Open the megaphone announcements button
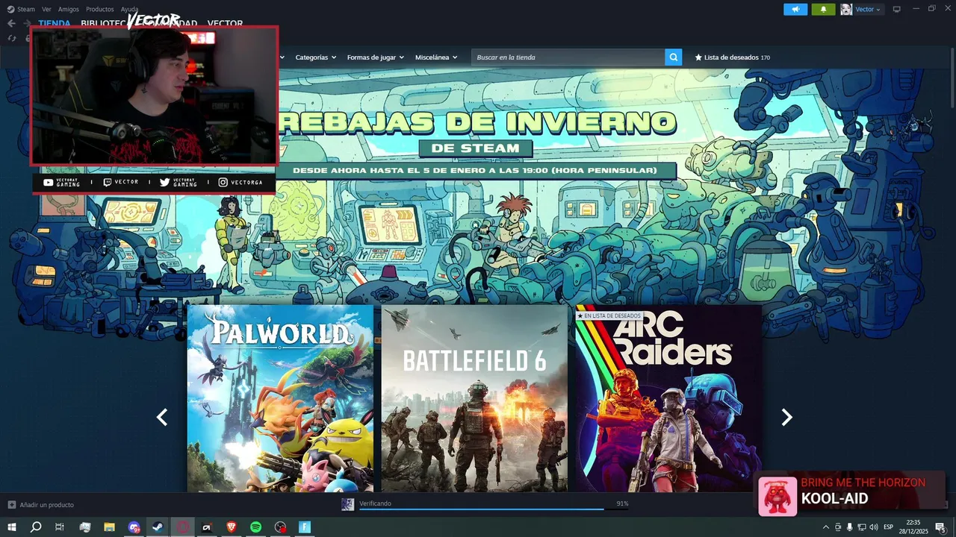956x537 pixels. point(795,9)
